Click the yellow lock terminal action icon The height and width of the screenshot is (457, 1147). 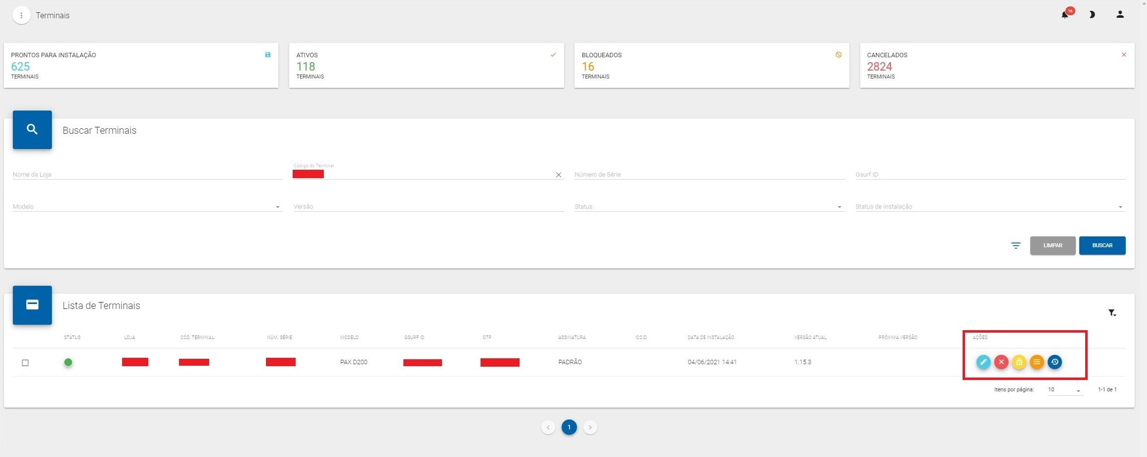click(x=1019, y=362)
